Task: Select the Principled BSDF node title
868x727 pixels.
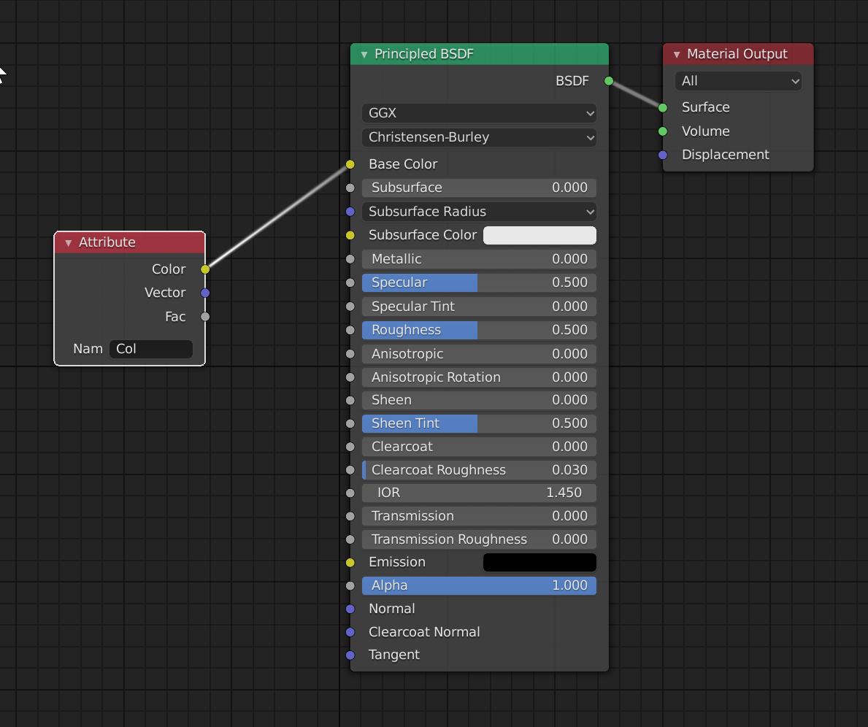Action: (424, 54)
